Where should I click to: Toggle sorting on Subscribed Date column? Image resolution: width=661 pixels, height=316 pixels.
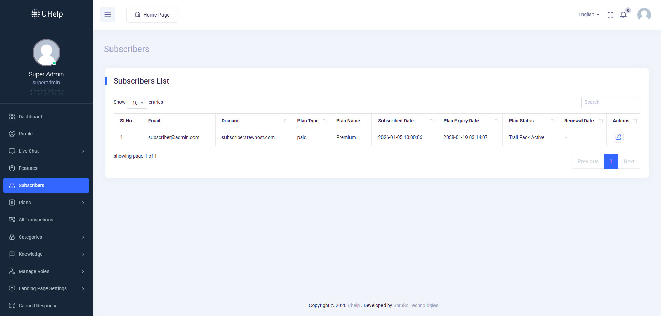tap(432, 121)
